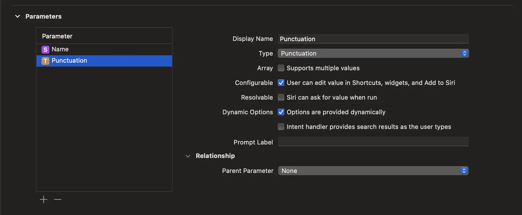Image resolution: width=522 pixels, height=215 pixels.
Task: Click the Parameter column header
Action: [104, 36]
